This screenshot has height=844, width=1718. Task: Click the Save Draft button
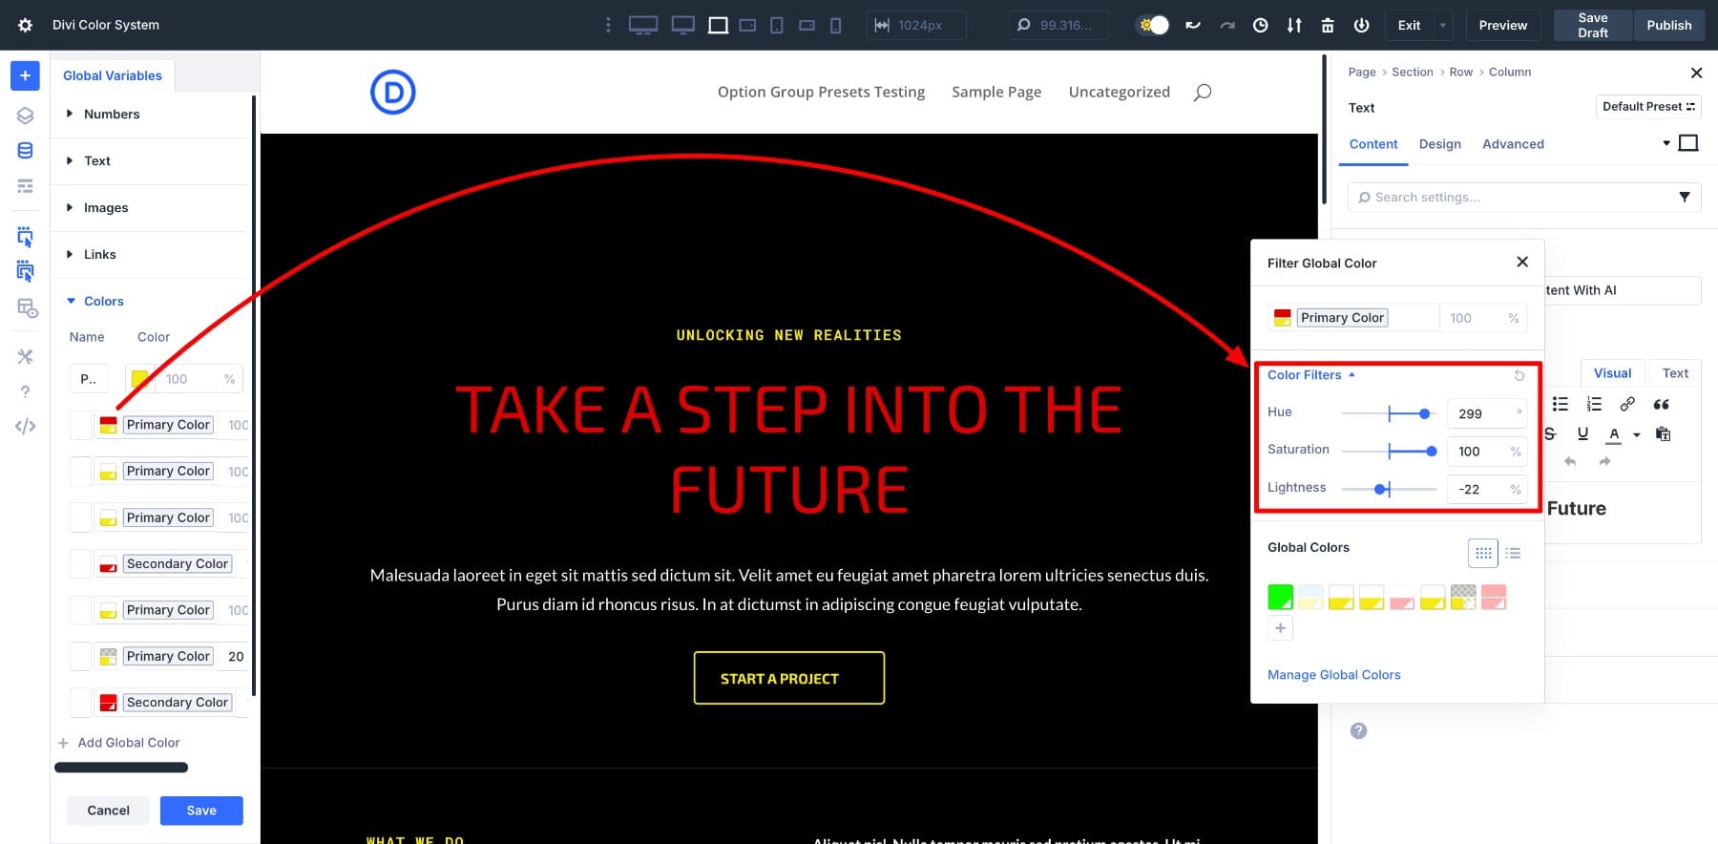[x=1593, y=25]
